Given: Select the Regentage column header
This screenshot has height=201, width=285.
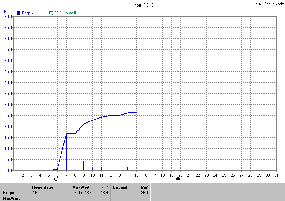Looking at the screenshot, I should pyautogui.click(x=43, y=187).
